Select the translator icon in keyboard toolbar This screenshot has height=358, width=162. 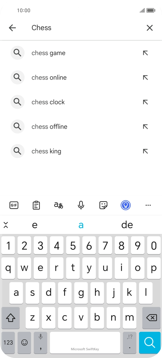click(x=59, y=205)
